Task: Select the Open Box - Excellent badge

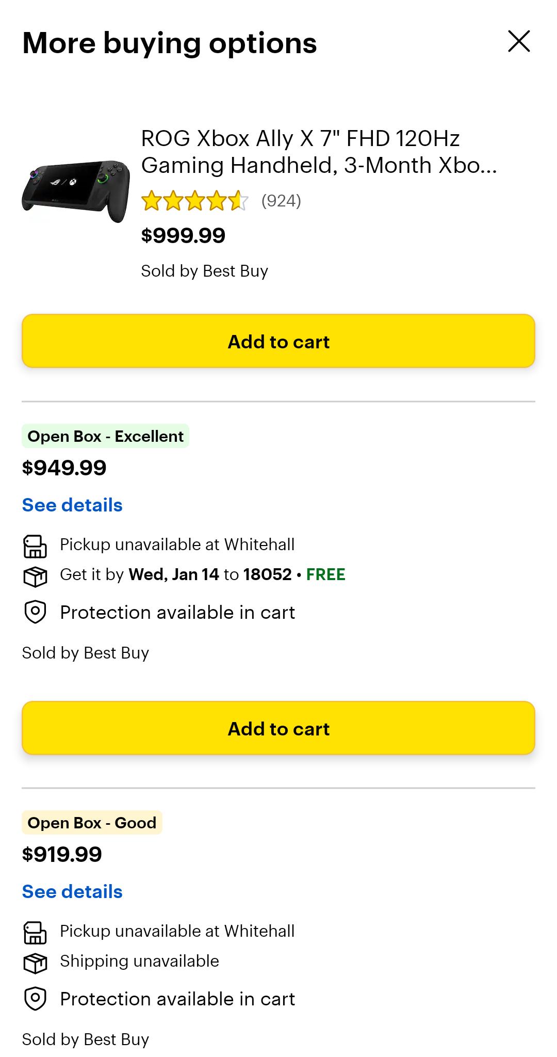Action: (105, 436)
